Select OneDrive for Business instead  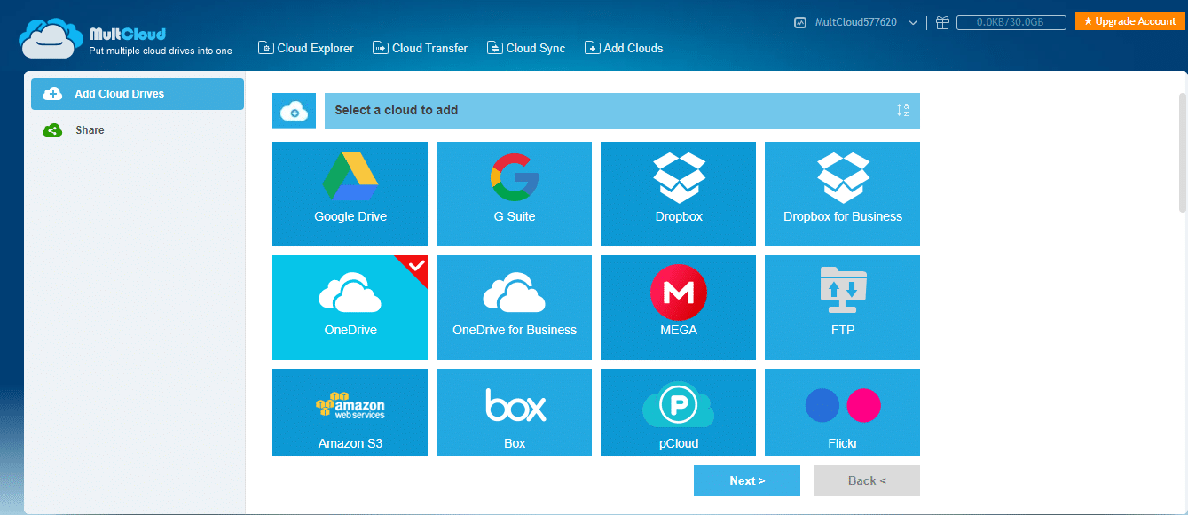pos(514,307)
